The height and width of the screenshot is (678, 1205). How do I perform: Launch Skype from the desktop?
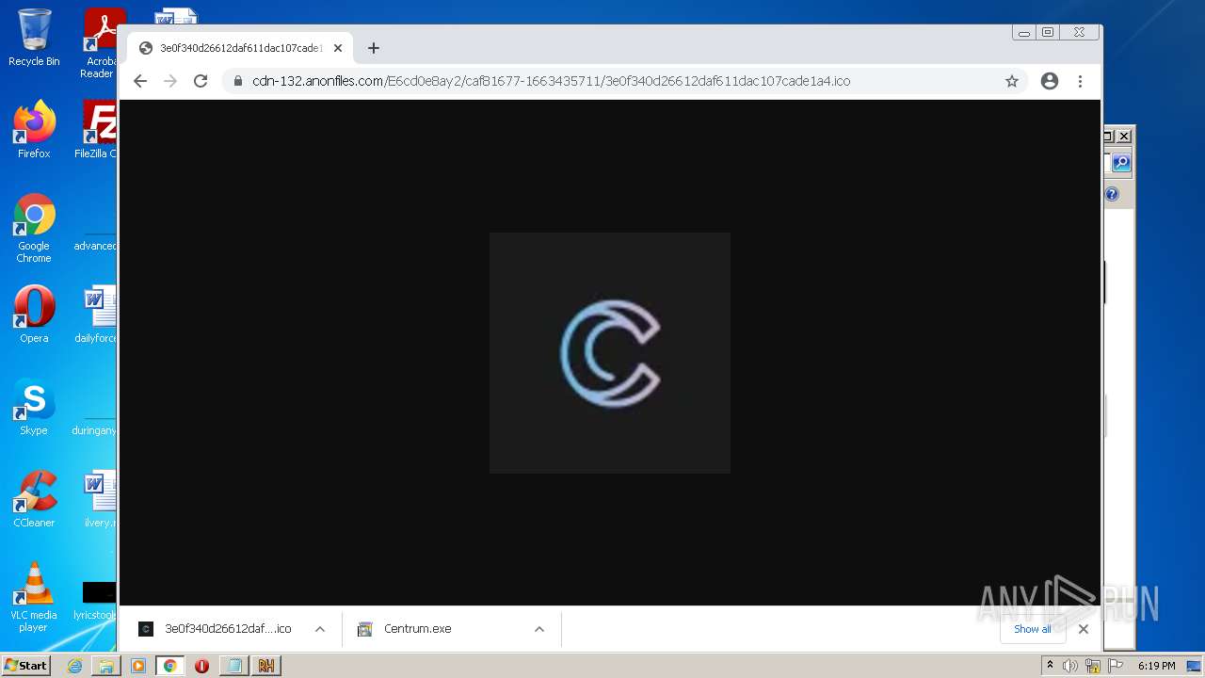[x=34, y=407]
